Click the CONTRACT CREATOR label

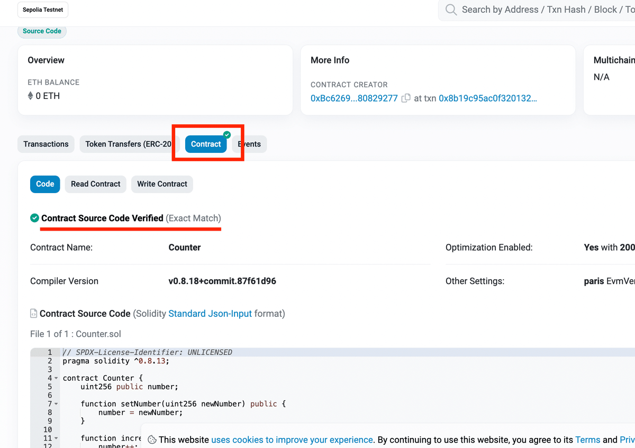[349, 85]
